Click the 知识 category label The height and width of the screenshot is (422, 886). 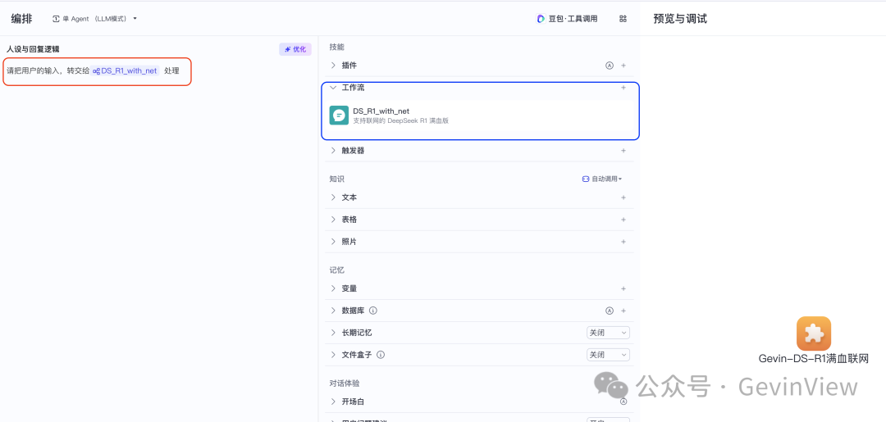click(337, 179)
